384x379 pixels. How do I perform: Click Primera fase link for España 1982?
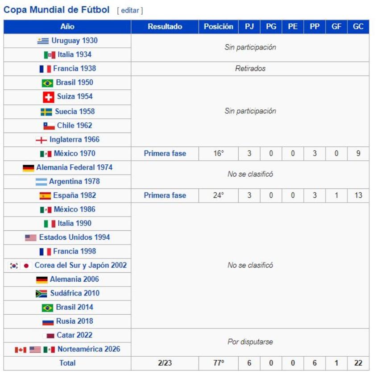[165, 196]
